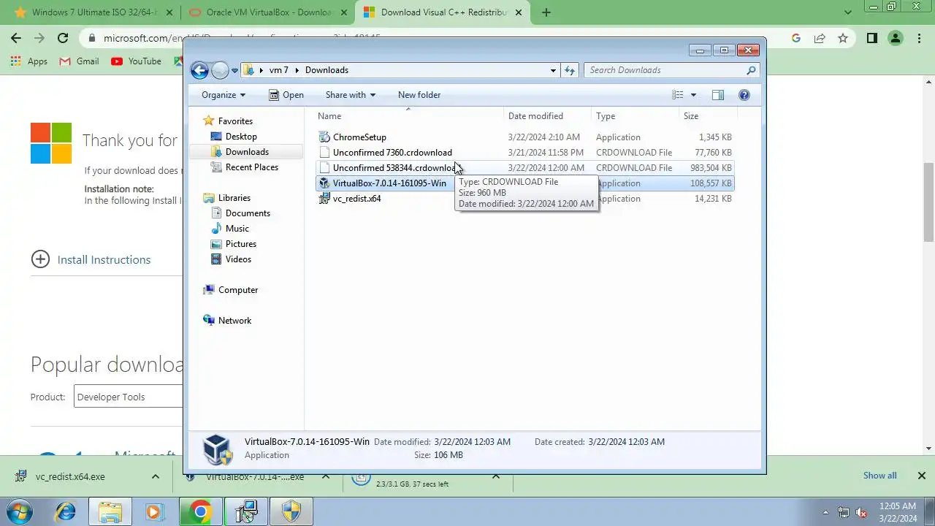This screenshot has width=935, height=526.
Task: Toggle Chrome side panel
Action: point(871,38)
